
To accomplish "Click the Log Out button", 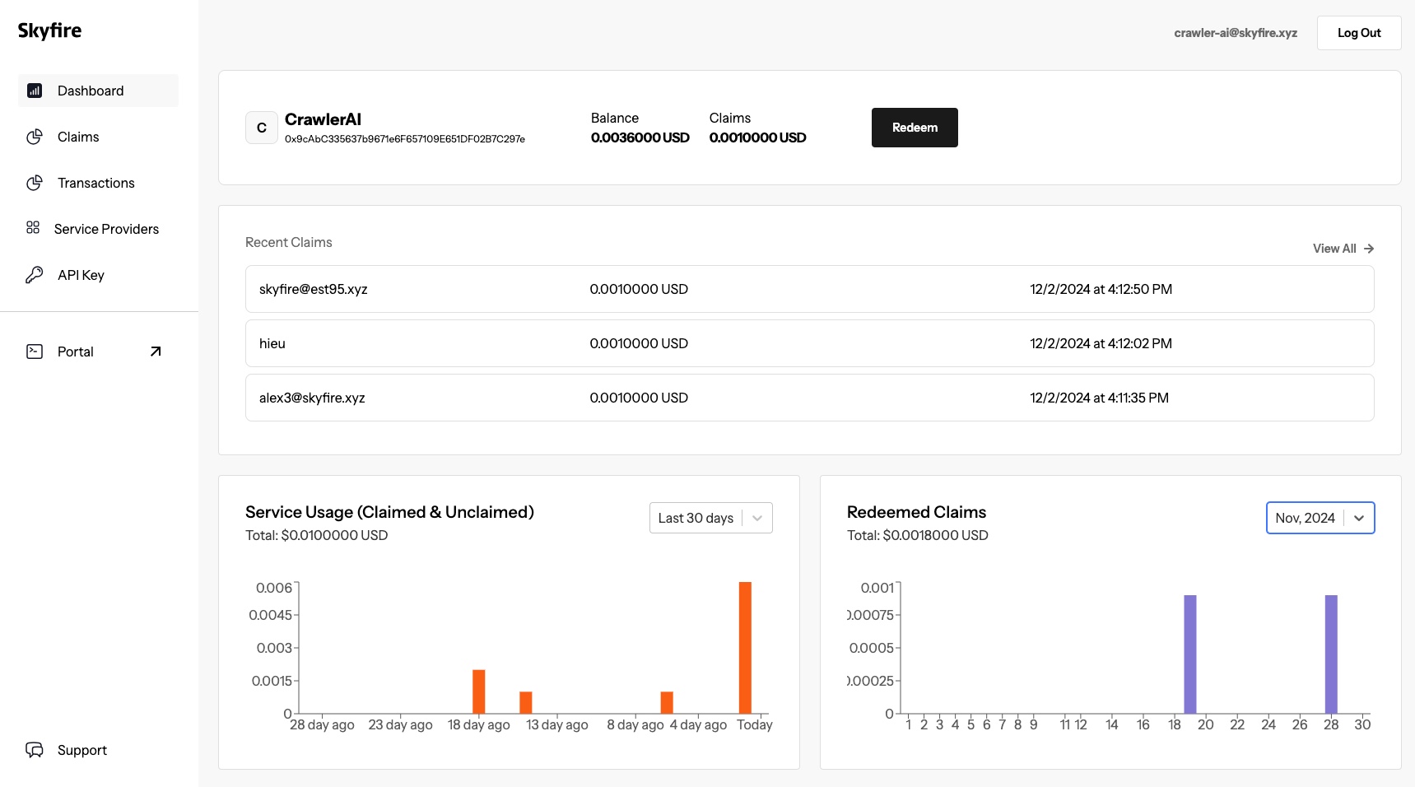I will point(1359,33).
